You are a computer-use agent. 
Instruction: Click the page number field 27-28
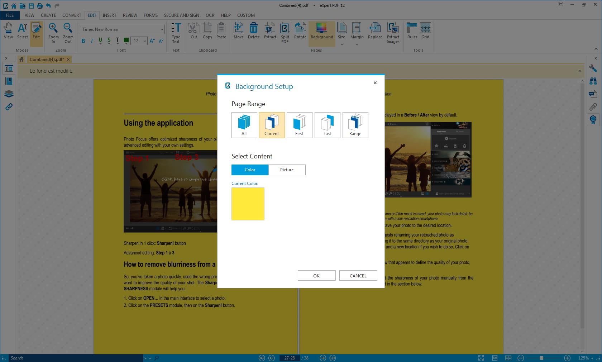(290, 358)
